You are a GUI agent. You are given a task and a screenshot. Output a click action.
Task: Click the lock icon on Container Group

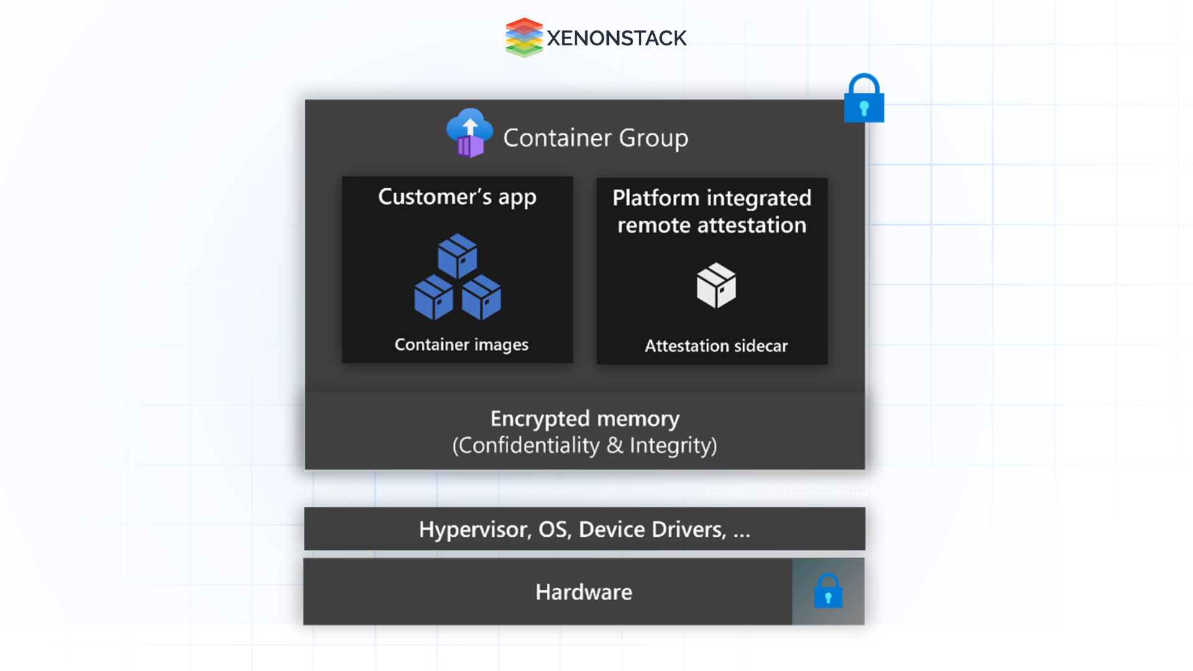coord(864,97)
